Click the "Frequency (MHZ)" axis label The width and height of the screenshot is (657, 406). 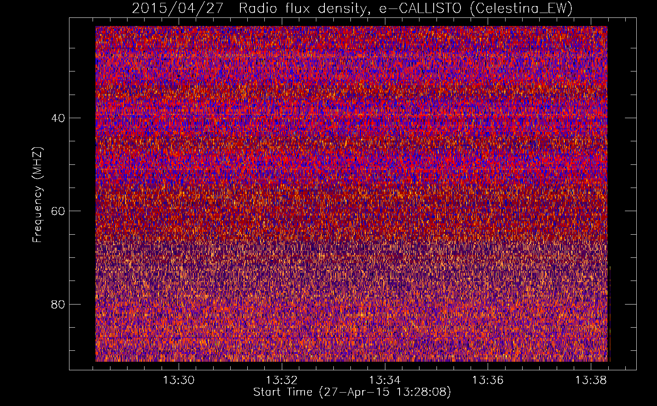coord(37,195)
